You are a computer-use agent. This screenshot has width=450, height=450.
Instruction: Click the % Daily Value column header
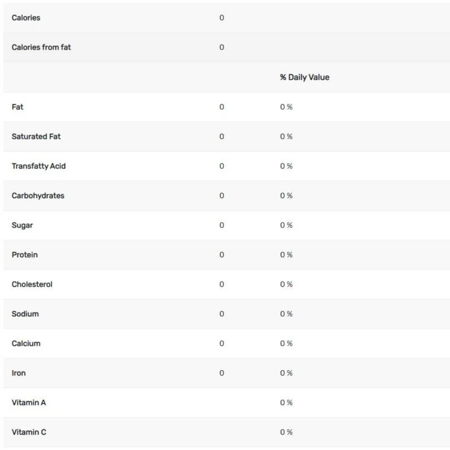(305, 77)
